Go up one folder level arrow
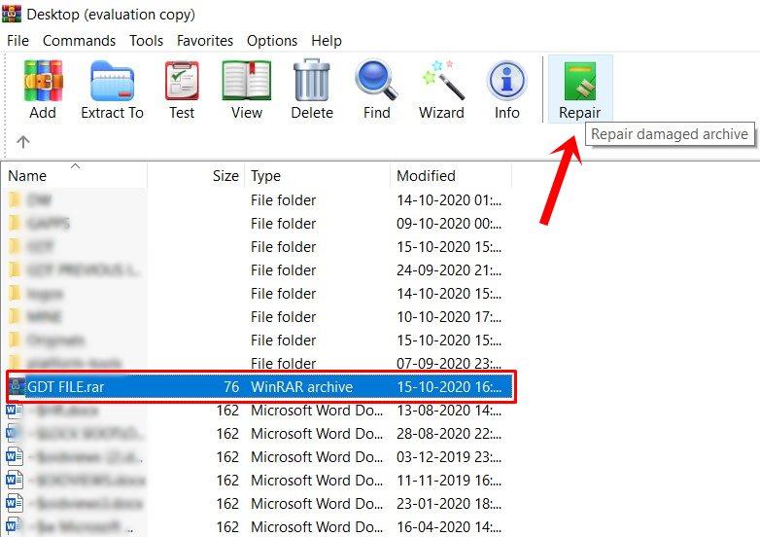Image resolution: width=760 pixels, height=537 pixels. [23, 142]
